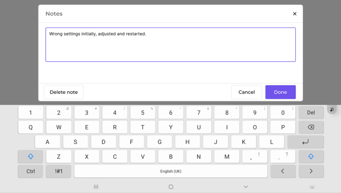The image size is (341, 193).
Task: Tap the number 0 key
Action: [283, 113]
